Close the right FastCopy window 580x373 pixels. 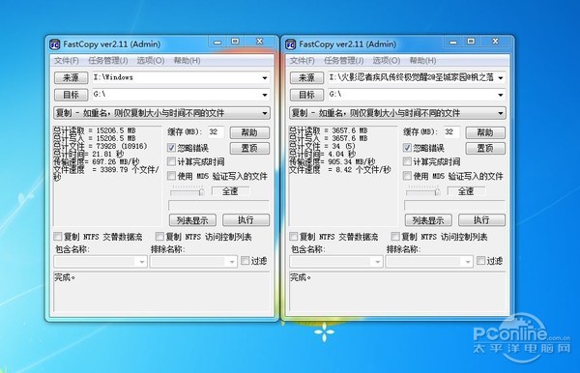(495, 42)
